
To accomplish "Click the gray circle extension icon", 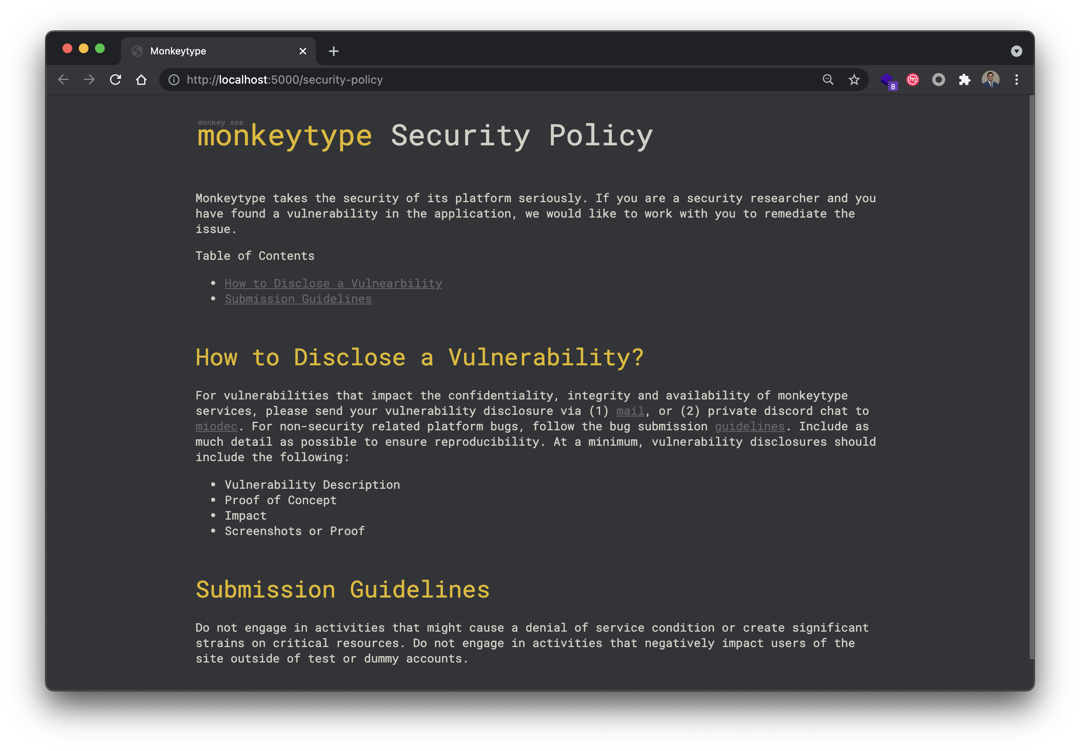I will point(938,80).
